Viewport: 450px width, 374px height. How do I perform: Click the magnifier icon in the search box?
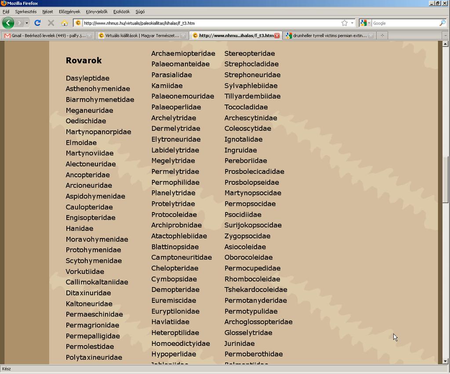(442, 23)
